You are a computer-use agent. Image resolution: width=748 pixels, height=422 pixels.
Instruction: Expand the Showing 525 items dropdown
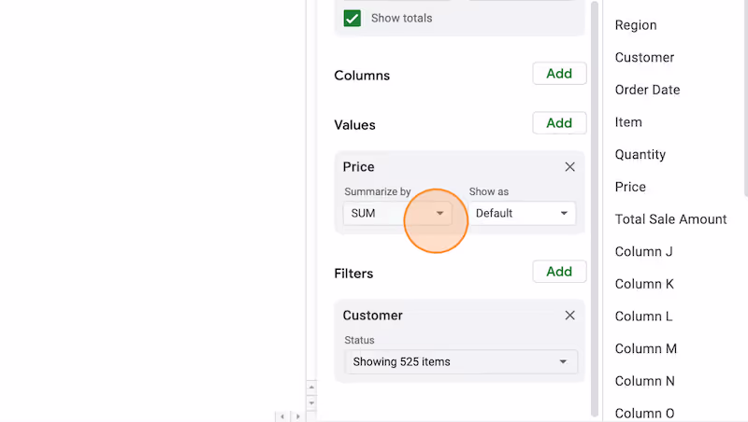[x=461, y=362]
